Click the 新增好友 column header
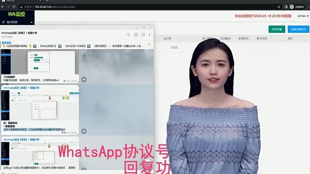Image resolution: width=310 pixels, height=174 pixels. click(x=244, y=39)
